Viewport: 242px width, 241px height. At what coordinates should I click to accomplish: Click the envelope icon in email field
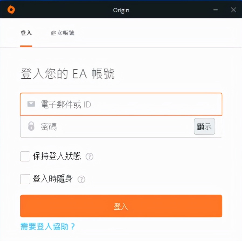tap(30, 104)
